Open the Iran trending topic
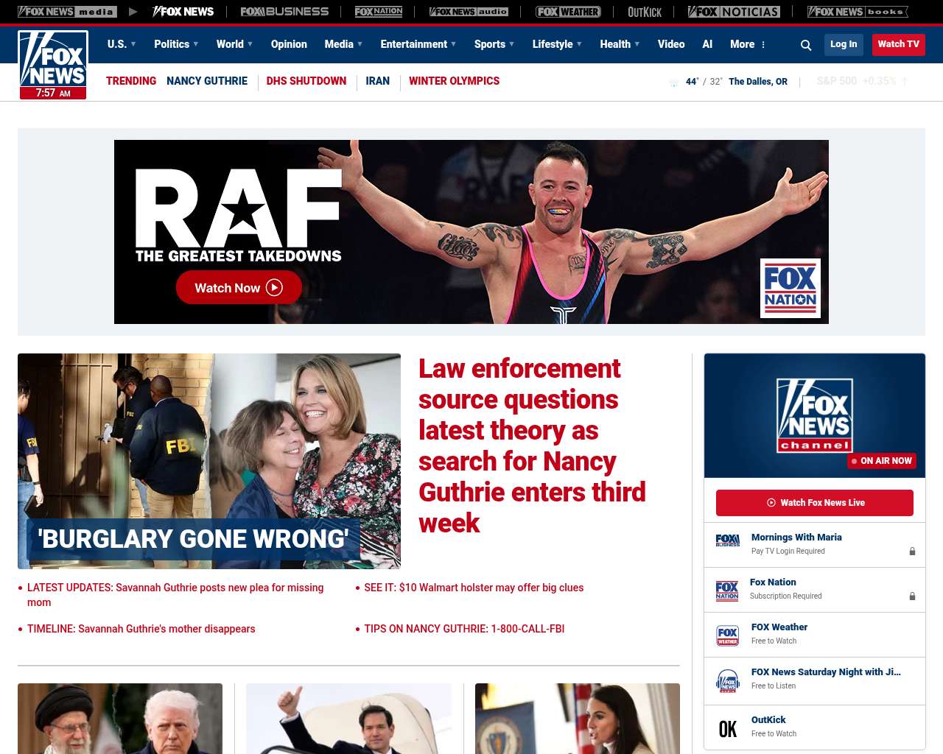Image resolution: width=943 pixels, height=754 pixels. click(x=378, y=81)
